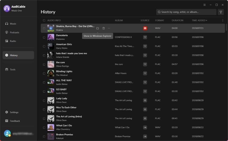Check the Blinding Lights row checkbox
This screenshot has width=228, height=141.
(44, 73)
